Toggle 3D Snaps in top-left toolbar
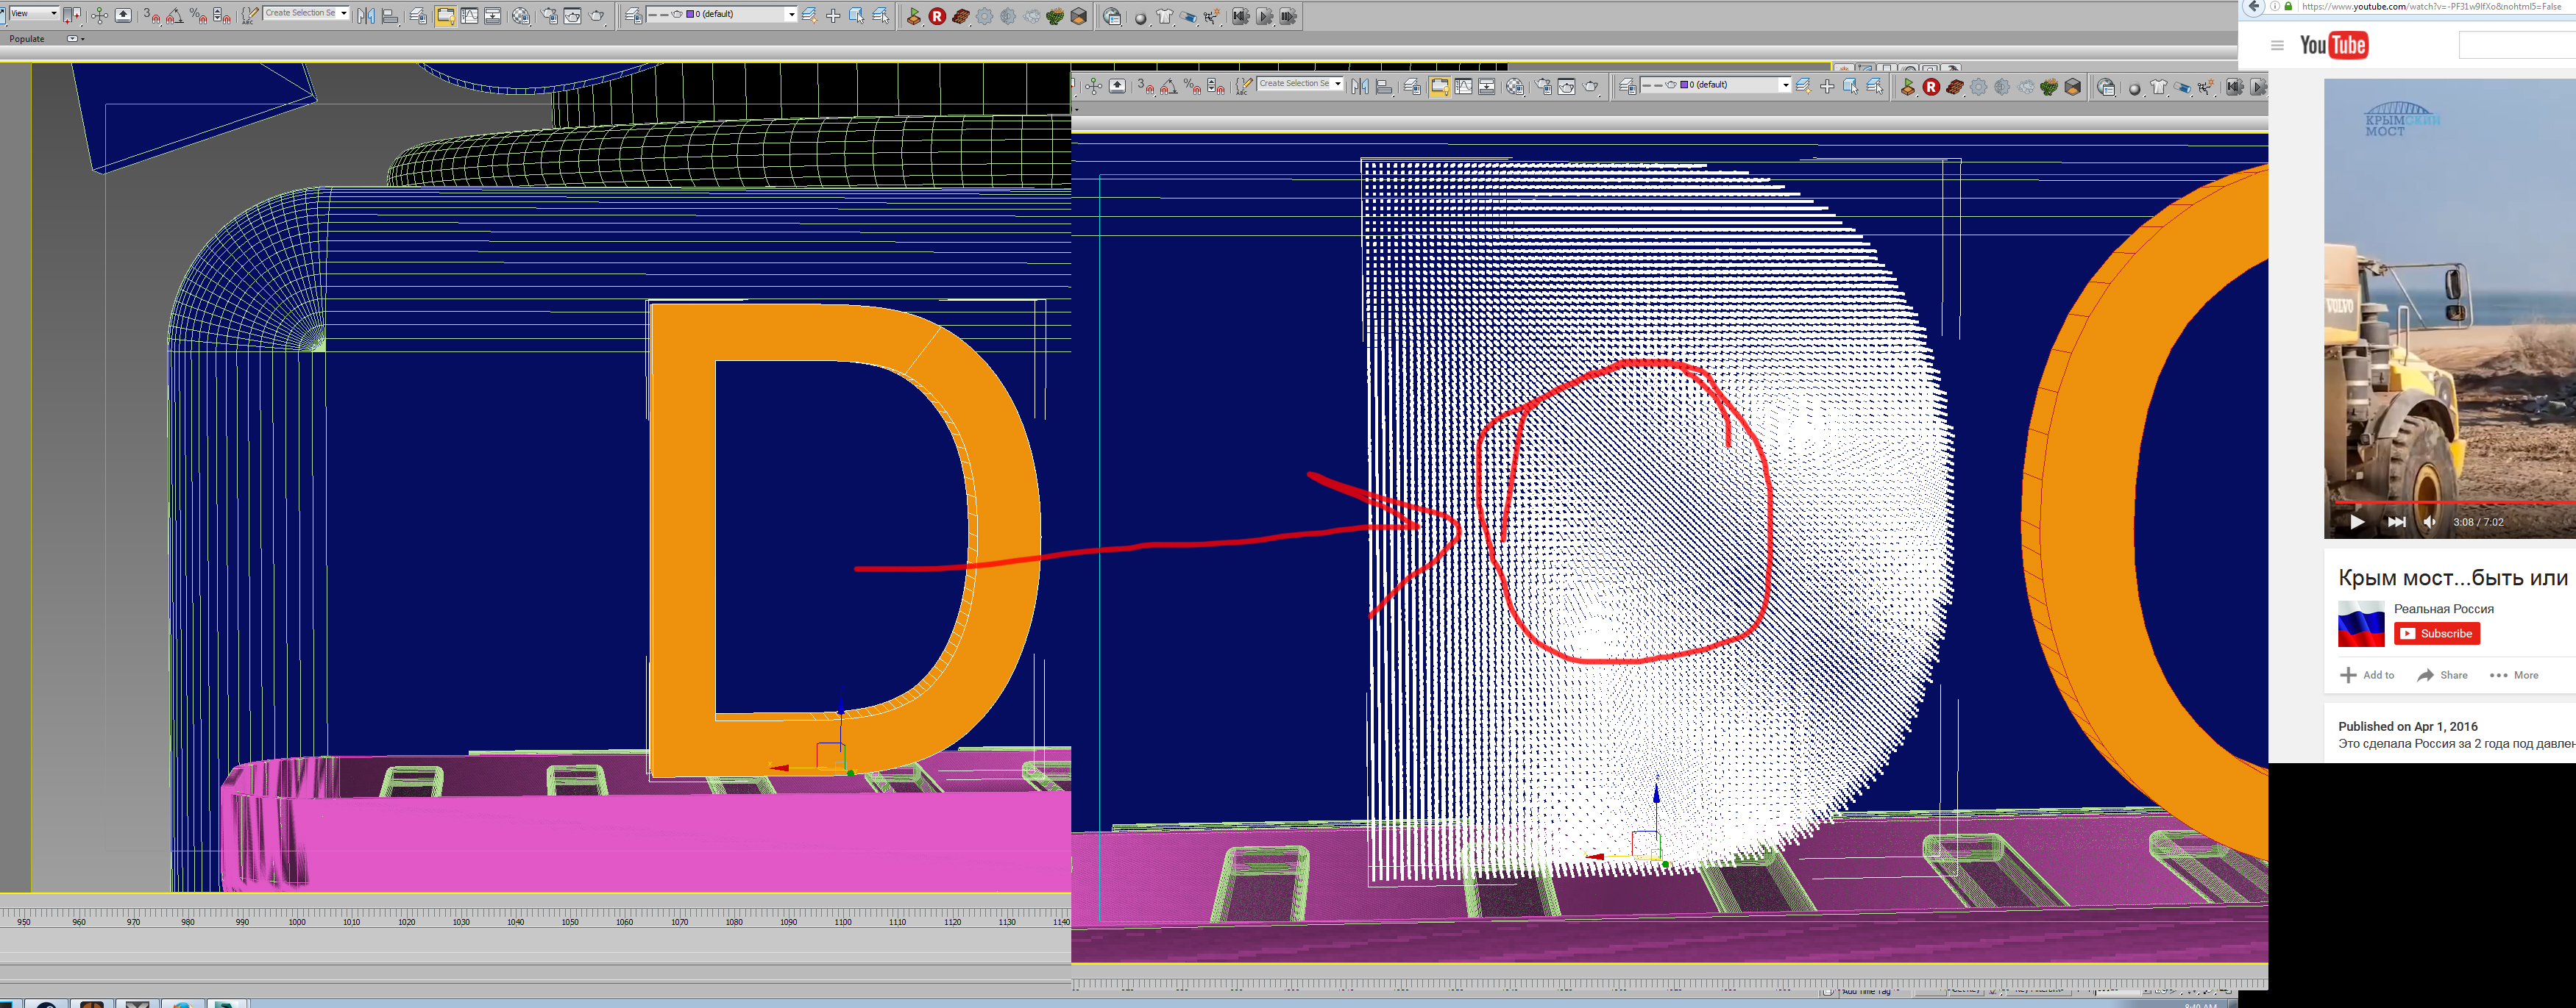The height and width of the screenshot is (1008, 2576). 151,16
